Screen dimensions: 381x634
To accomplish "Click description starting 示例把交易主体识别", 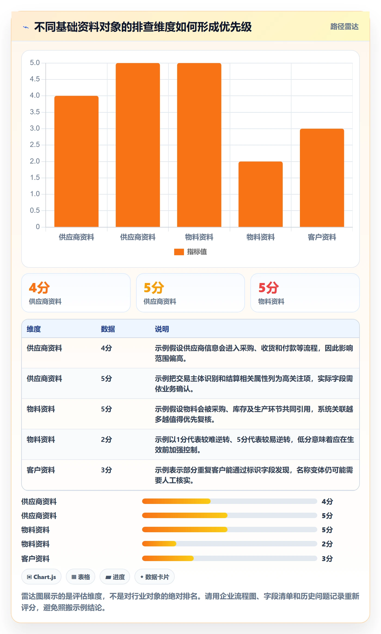I will [254, 384].
